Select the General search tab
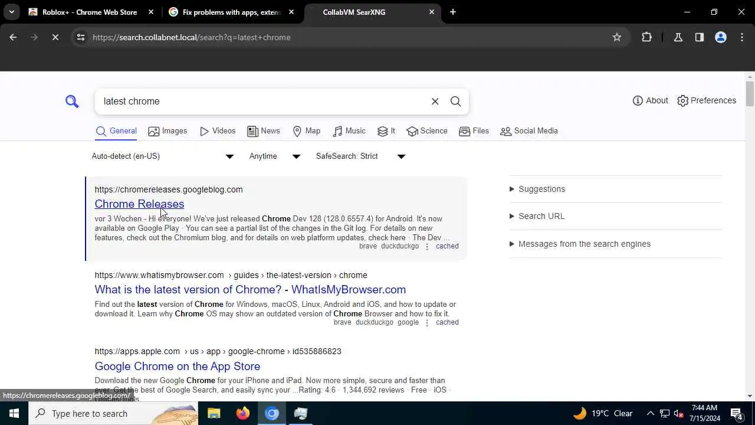 116,131
